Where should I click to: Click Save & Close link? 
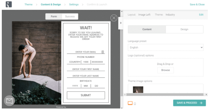197,4
